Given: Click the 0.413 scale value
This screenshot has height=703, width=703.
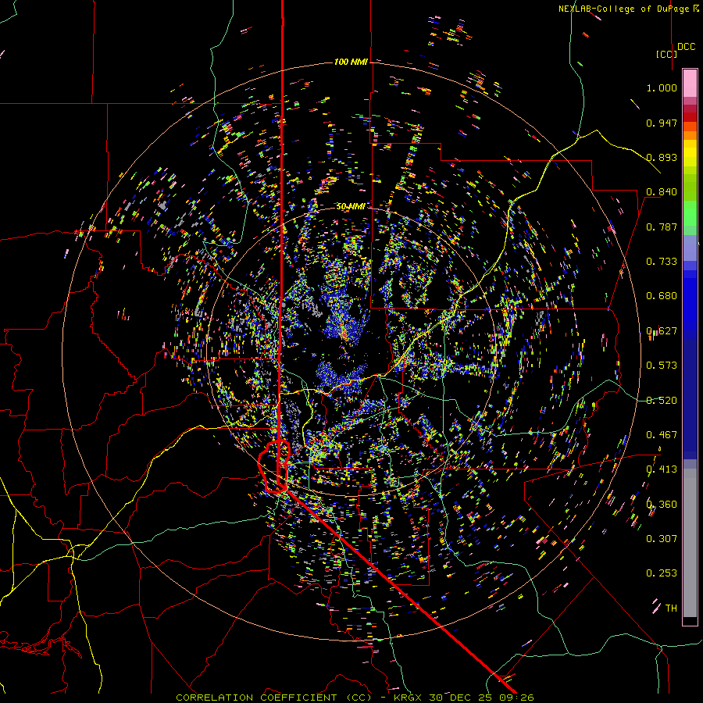Looking at the screenshot, I should coord(662,469).
